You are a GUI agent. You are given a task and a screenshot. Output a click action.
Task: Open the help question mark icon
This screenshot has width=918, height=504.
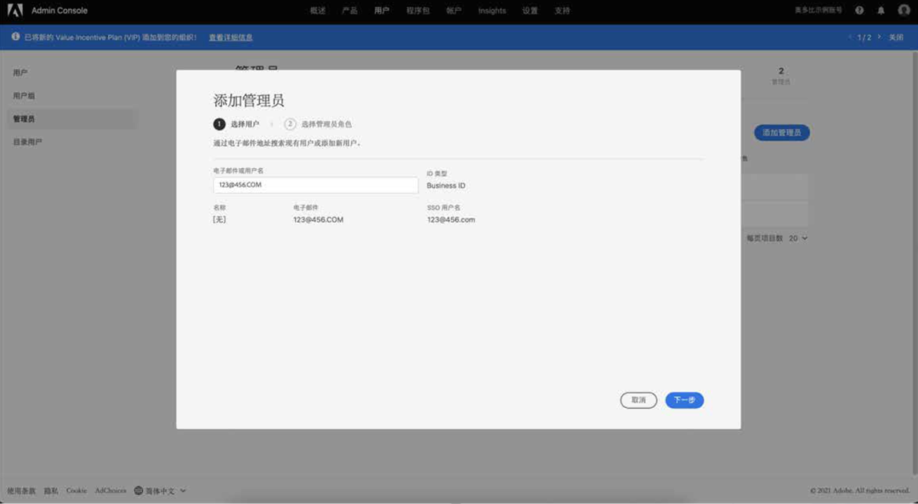tap(859, 10)
